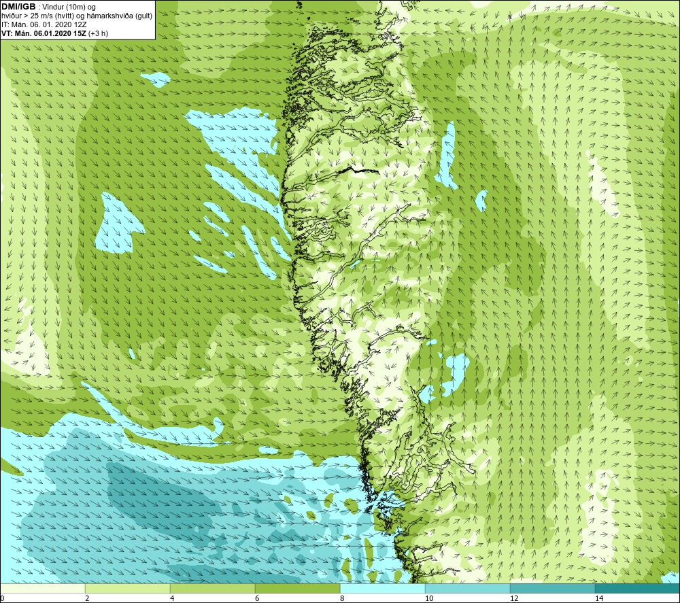This screenshot has width=680, height=603.
Task: Click the 6–8 dark green legend swatch
Action: click(298, 588)
